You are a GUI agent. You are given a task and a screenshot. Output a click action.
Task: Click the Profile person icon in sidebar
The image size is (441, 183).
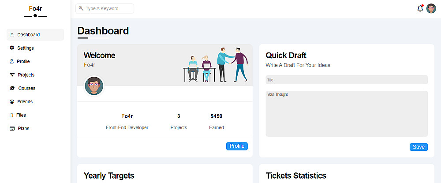[12, 61]
